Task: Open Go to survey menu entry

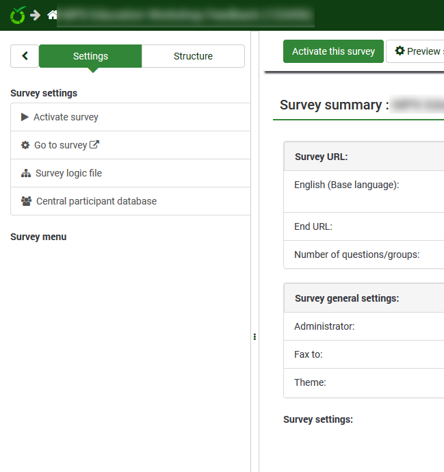Action: click(131, 145)
